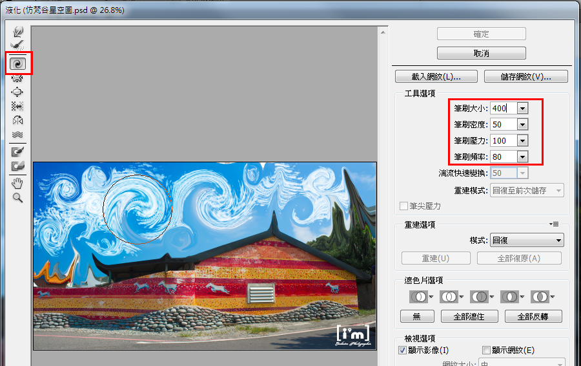Click the 全部反轉 button
Screen dimensions: 581x366
(x=533, y=316)
